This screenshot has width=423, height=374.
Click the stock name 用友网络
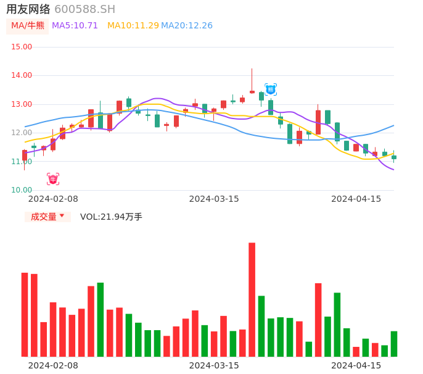click(x=28, y=9)
